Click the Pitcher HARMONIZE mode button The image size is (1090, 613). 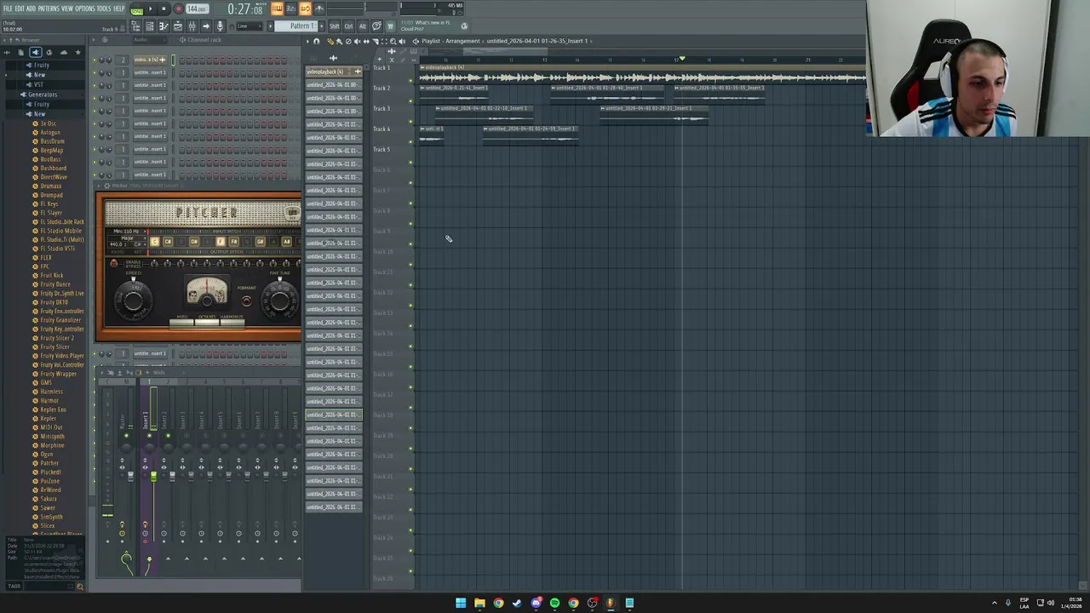232,322
